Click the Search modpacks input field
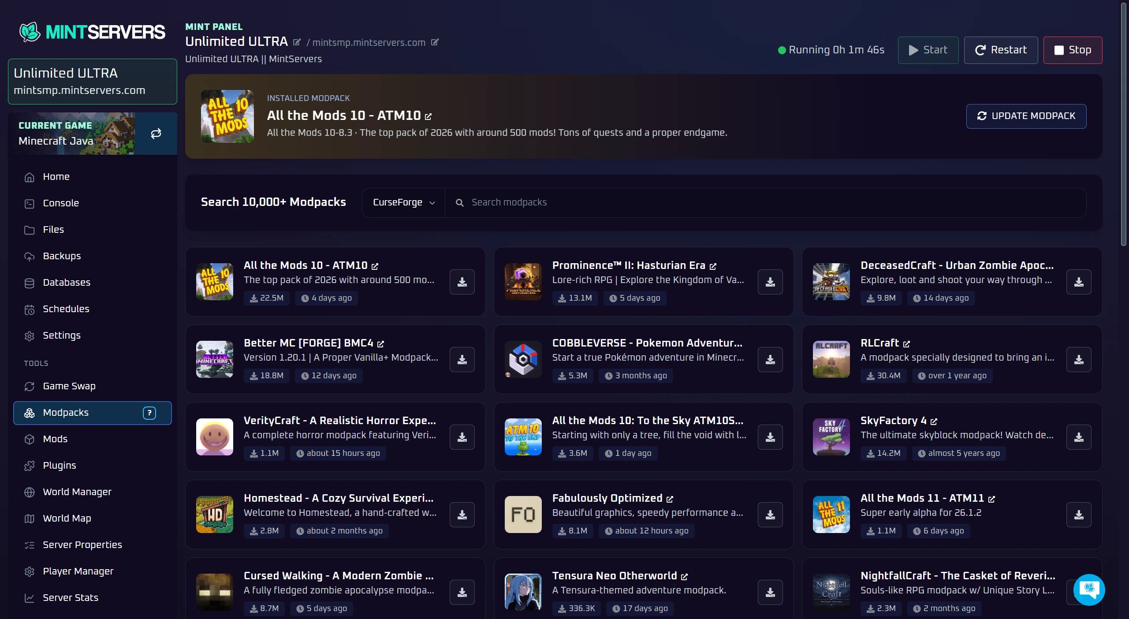The height and width of the screenshot is (619, 1129). [x=765, y=202]
